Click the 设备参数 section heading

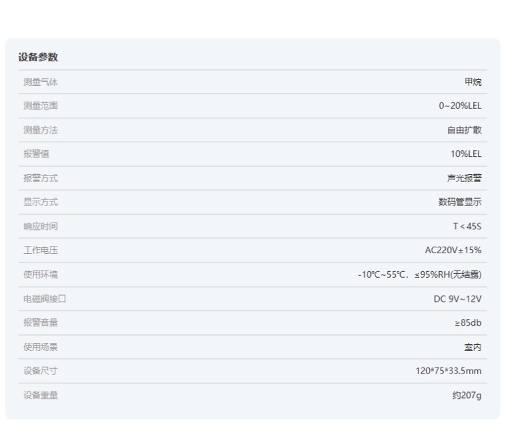coord(38,57)
